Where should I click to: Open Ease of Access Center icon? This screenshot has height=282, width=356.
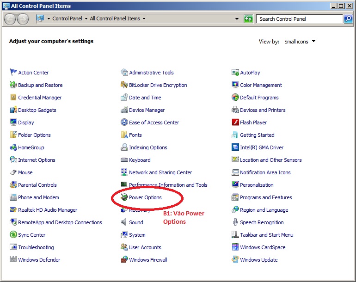click(124, 122)
